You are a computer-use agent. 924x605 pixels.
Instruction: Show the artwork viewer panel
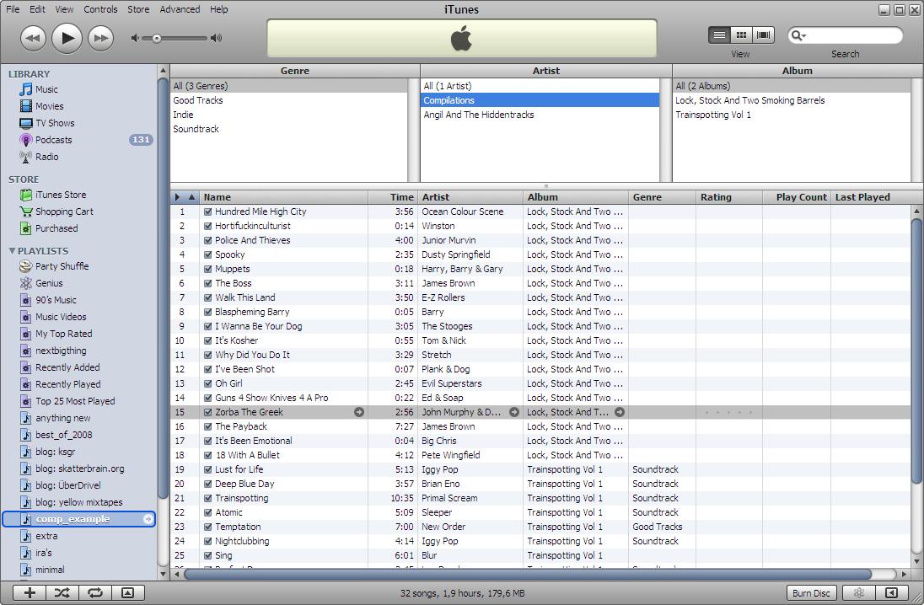128,593
